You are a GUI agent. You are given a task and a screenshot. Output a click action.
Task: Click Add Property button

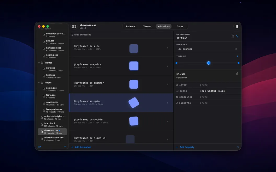coord(185,147)
